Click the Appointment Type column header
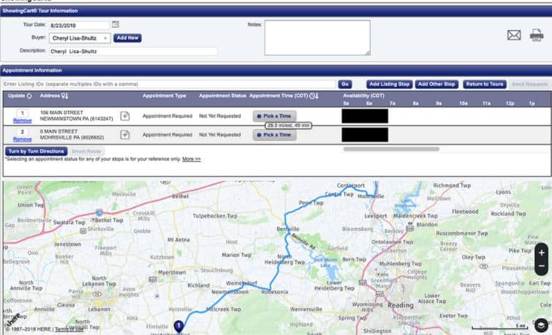 [x=165, y=96]
